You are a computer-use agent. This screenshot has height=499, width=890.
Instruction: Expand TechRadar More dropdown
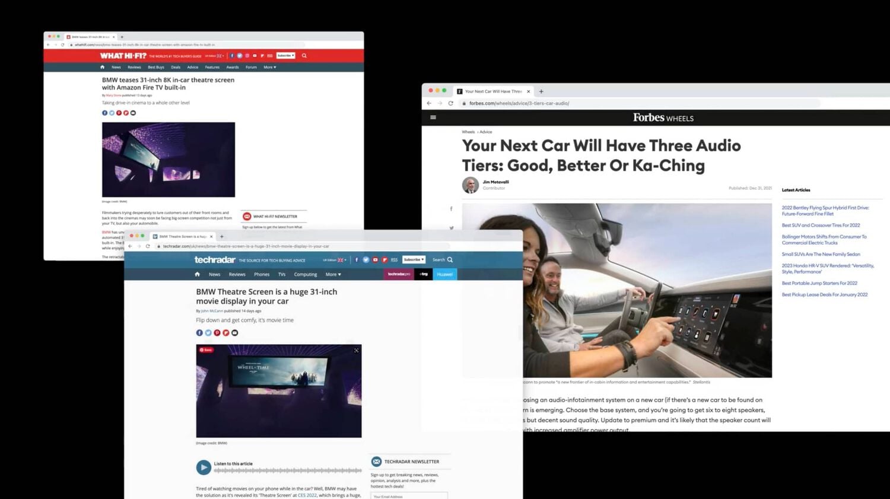point(333,275)
